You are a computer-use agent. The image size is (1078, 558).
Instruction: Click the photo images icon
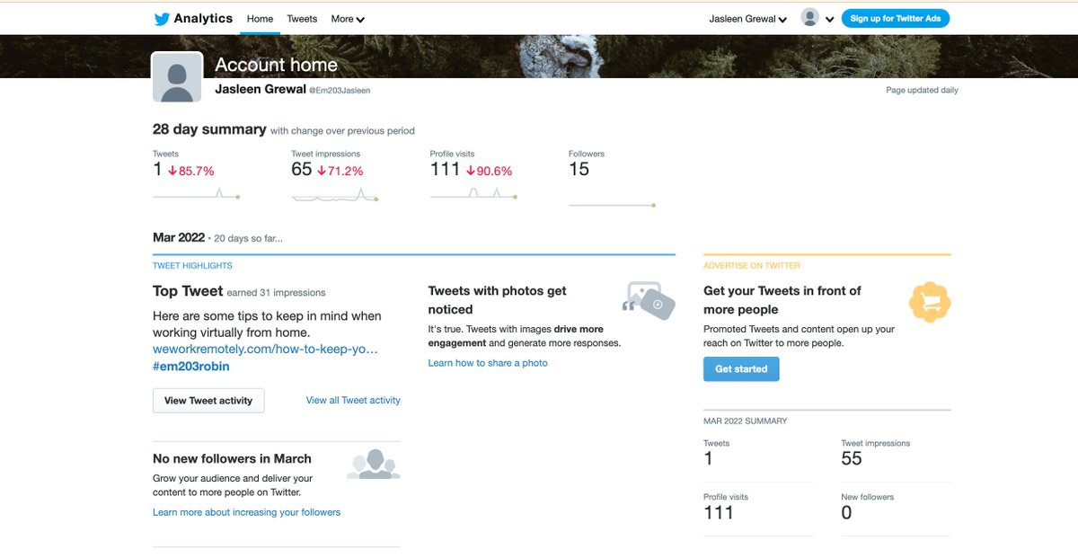point(649,300)
